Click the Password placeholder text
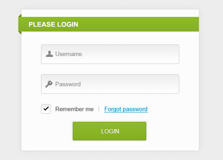This screenshot has height=160, width=223. [x=68, y=84]
